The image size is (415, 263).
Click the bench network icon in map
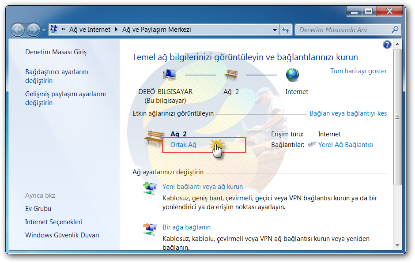(231, 75)
